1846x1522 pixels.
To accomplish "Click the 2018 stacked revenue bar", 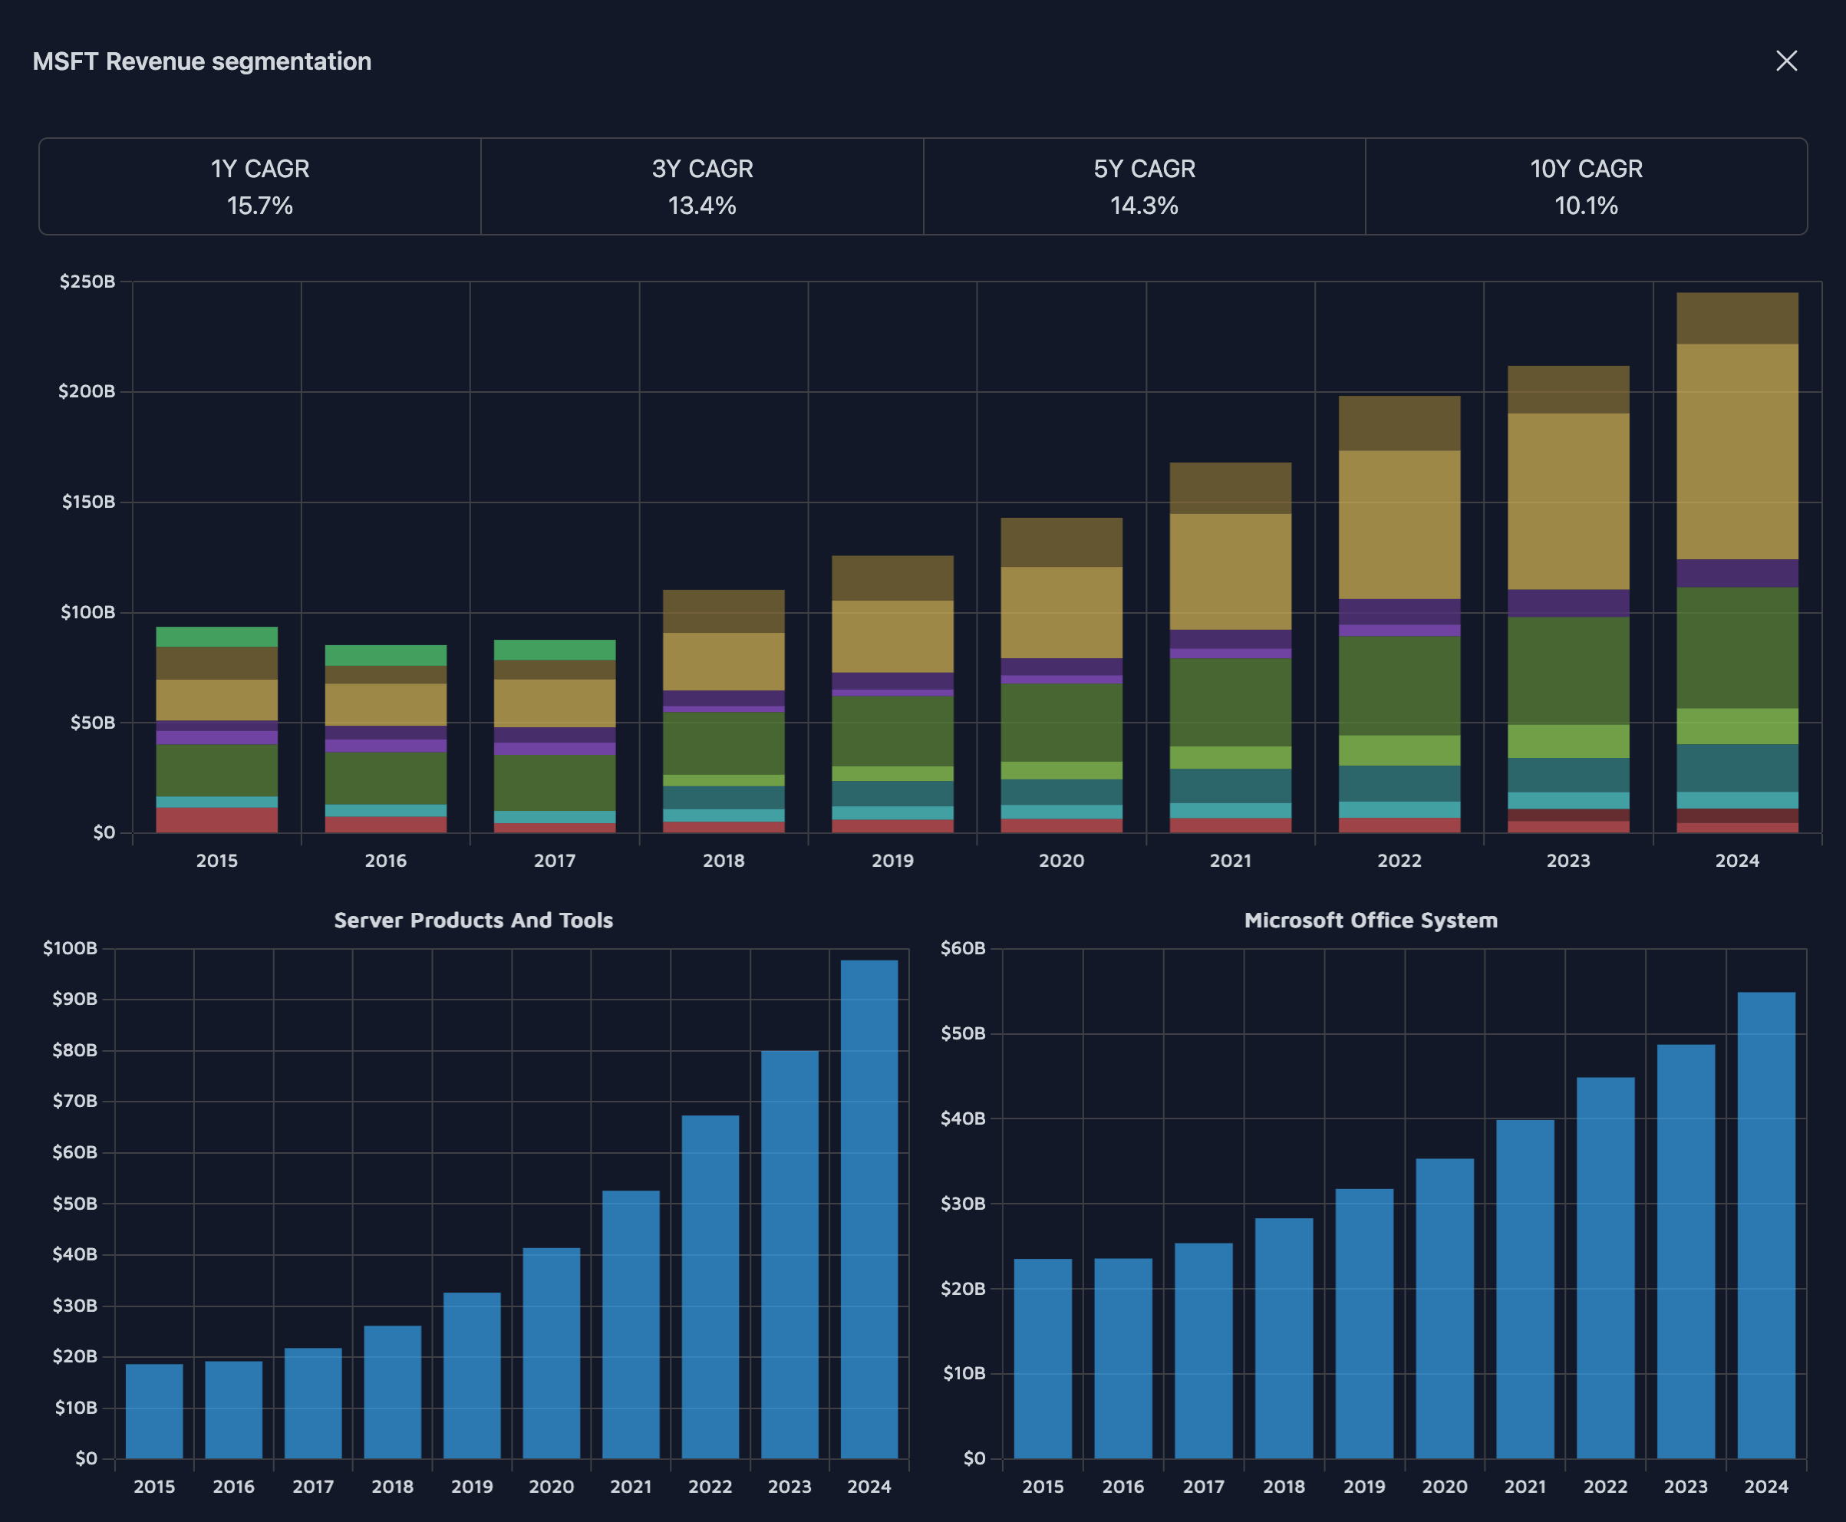I will click(724, 711).
